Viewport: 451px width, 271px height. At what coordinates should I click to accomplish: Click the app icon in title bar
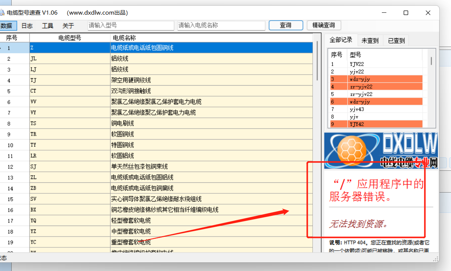pyautogui.click(x=2, y=13)
